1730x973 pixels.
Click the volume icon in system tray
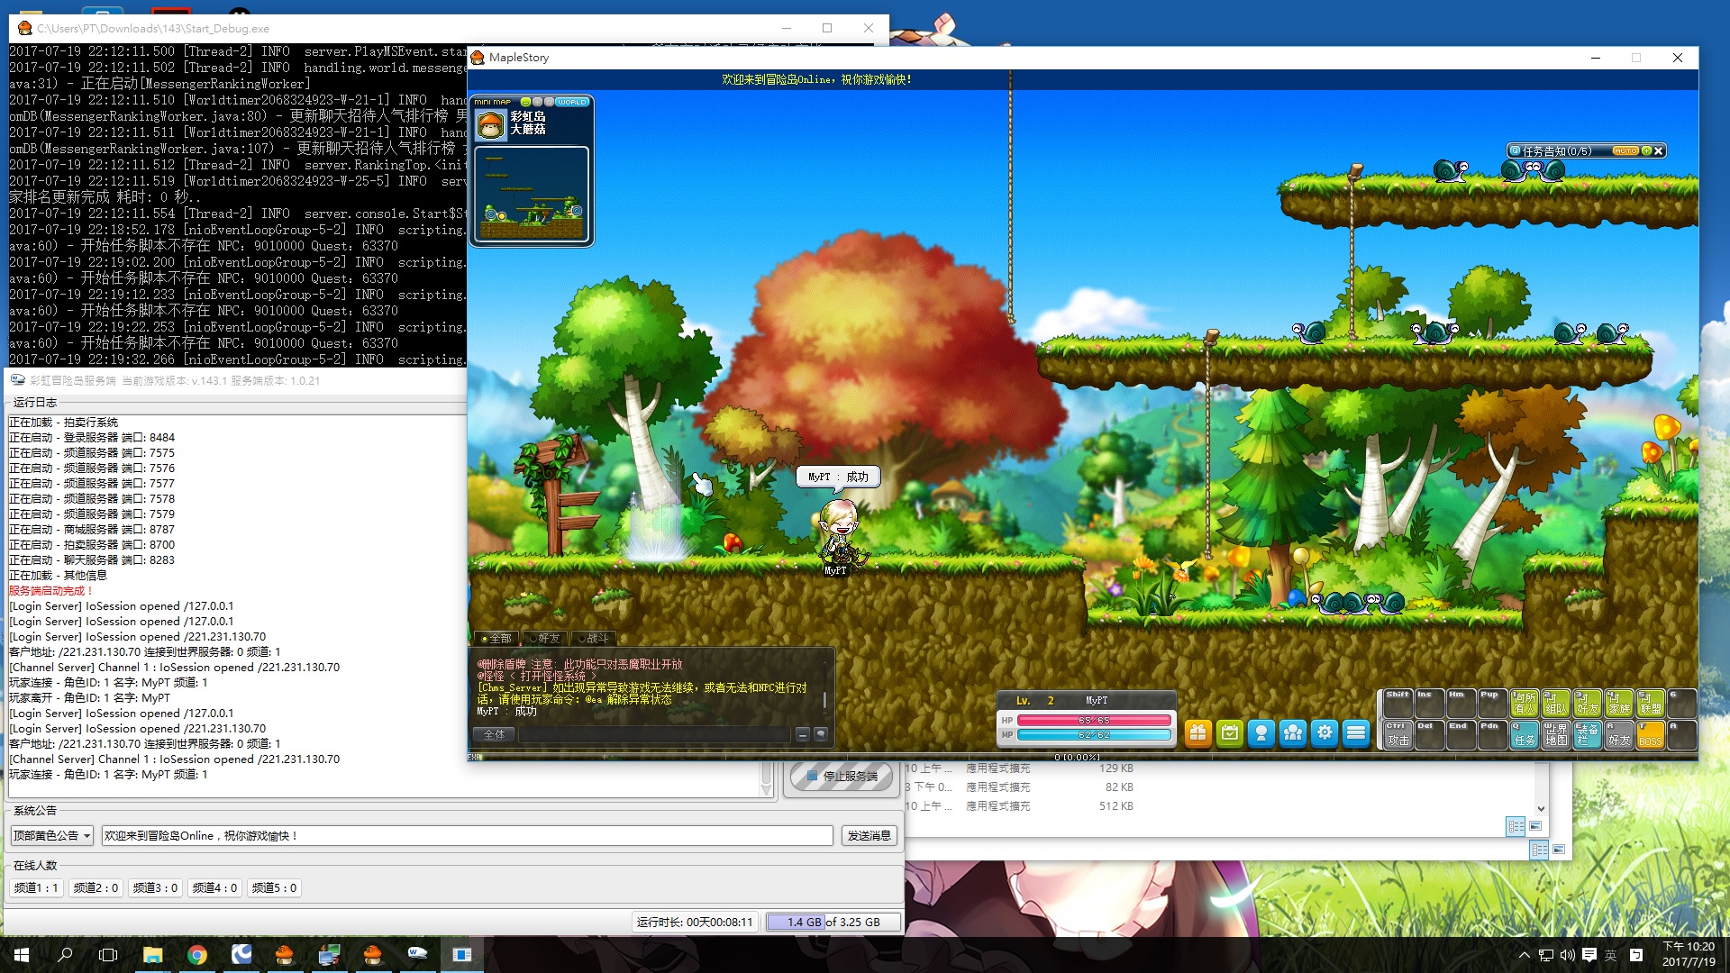tap(1568, 955)
